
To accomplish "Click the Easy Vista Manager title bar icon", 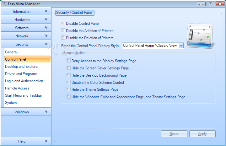I will pyautogui.click(x=4, y=4).
